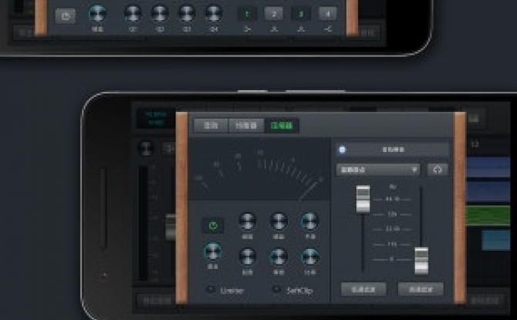Select EQ band button 4
The image size is (517, 320).
click(x=327, y=14)
